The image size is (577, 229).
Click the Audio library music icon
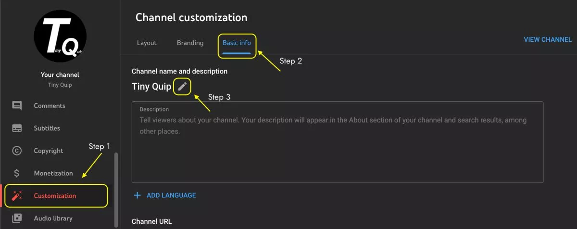click(x=17, y=218)
